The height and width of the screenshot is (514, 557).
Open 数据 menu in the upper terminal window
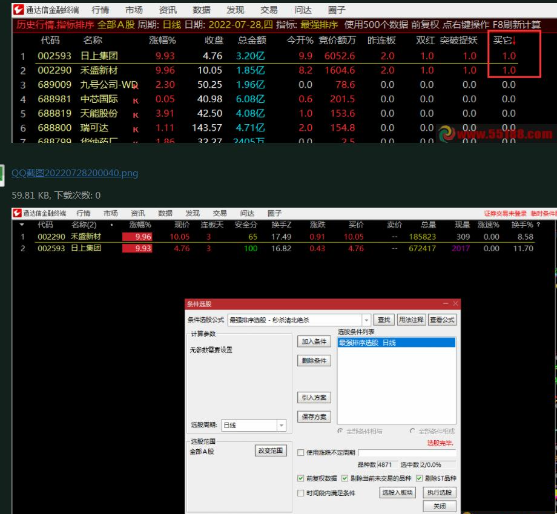pos(202,10)
